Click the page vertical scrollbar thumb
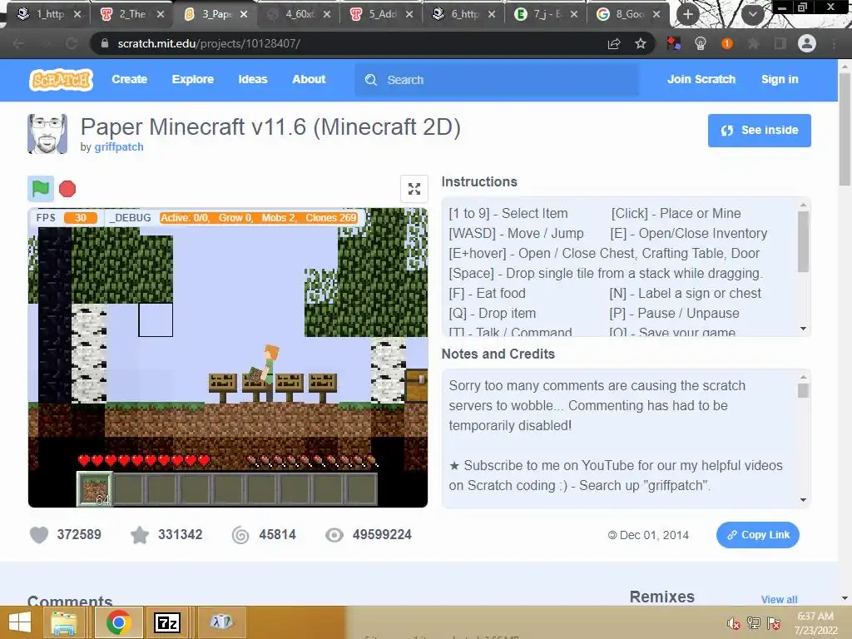The height and width of the screenshot is (639, 852). coord(845,131)
